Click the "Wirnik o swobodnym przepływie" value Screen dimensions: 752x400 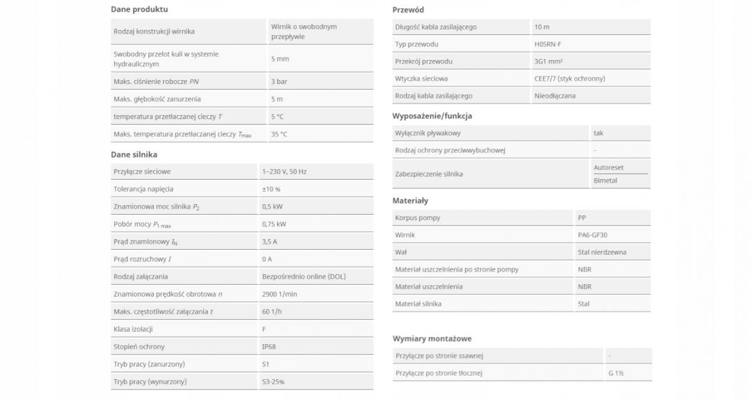coord(304,31)
